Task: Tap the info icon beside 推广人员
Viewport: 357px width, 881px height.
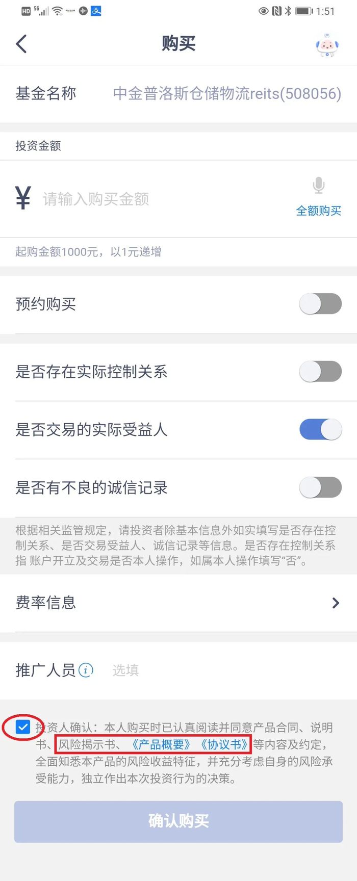Action: point(86,669)
